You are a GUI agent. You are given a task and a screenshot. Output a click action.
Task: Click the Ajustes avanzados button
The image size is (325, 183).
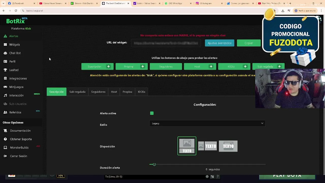220,43
